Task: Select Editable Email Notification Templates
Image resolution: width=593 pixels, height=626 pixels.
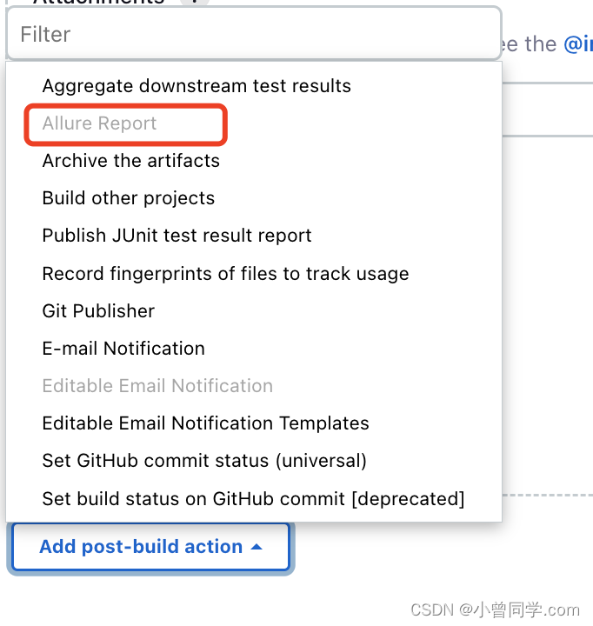Action: (206, 423)
